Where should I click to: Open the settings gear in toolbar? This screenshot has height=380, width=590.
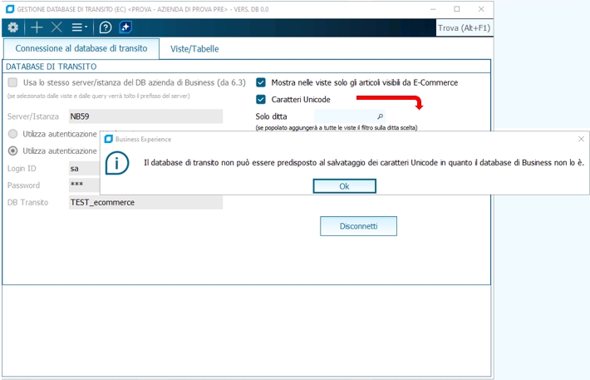[x=12, y=27]
